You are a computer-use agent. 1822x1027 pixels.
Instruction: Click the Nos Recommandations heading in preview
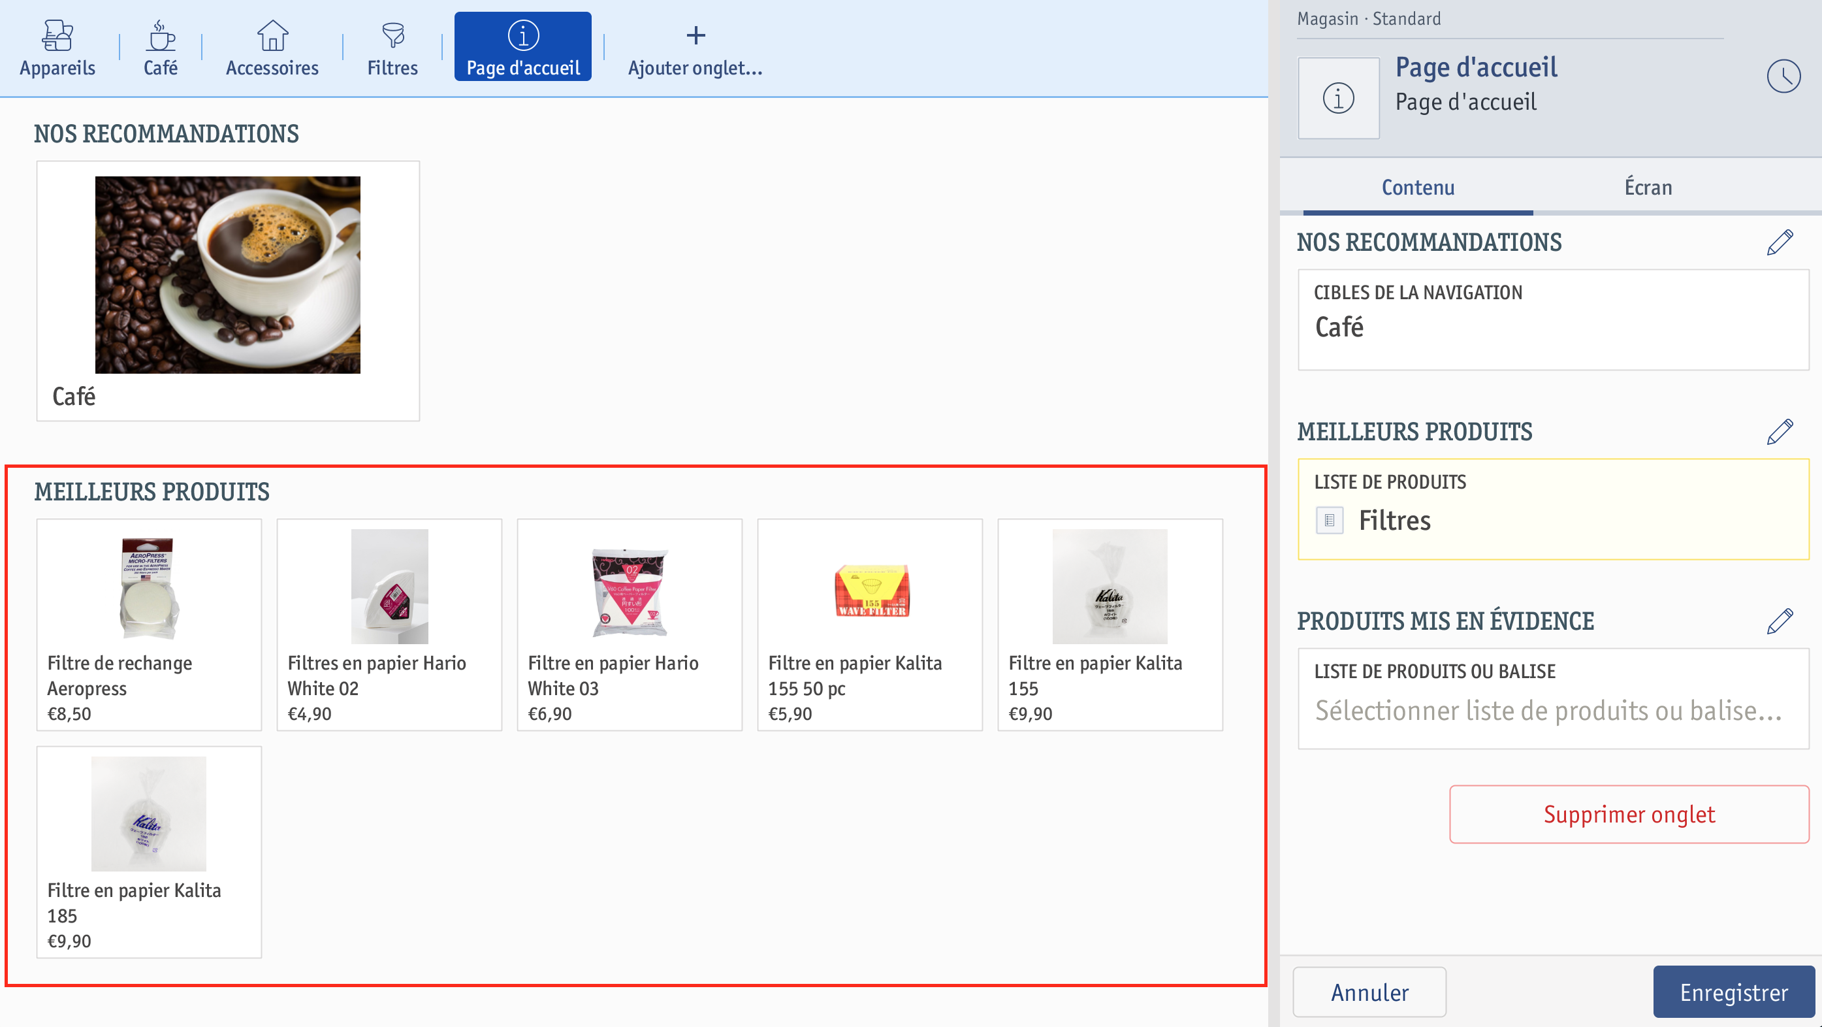[167, 134]
